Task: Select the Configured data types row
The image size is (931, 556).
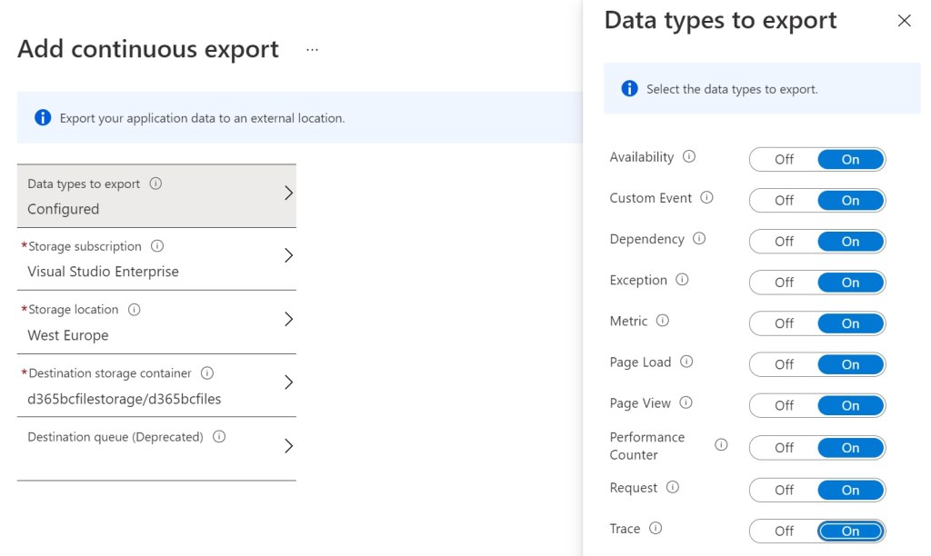Action: coord(156,195)
